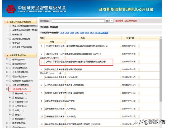Select 相关名录(27) tree item
The height and width of the screenshot is (128, 169).
pos(21,119)
